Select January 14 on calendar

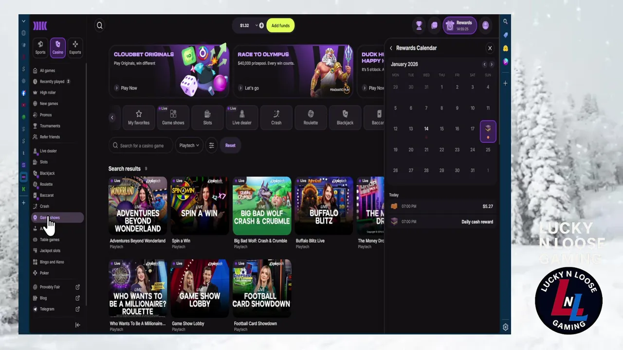pyautogui.click(x=426, y=129)
